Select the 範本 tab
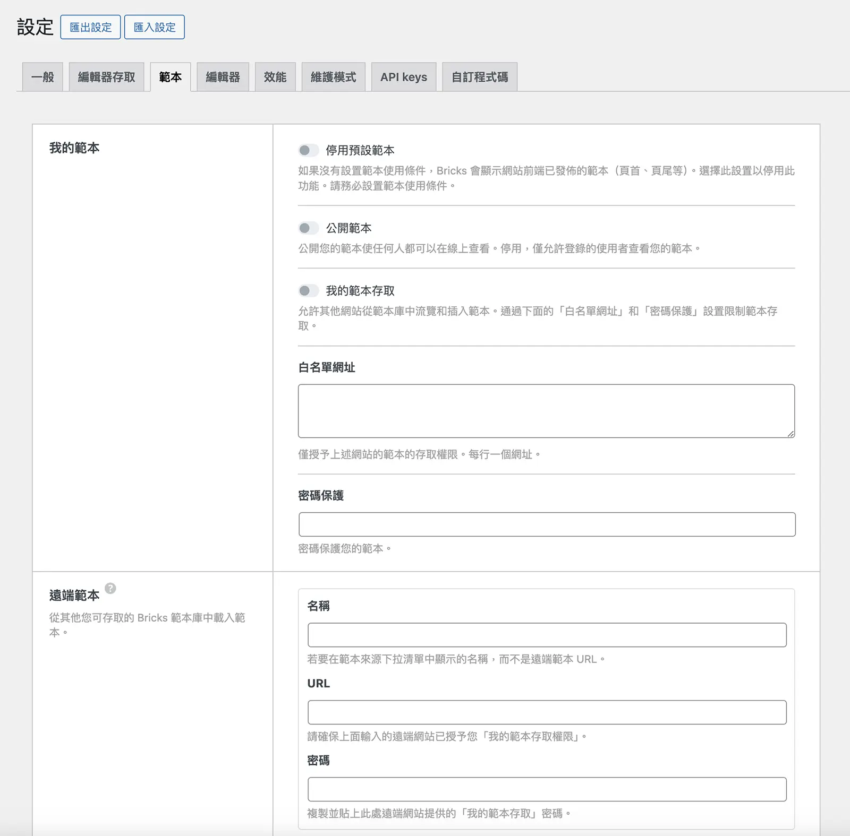850x836 pixels. coord(171,77)
